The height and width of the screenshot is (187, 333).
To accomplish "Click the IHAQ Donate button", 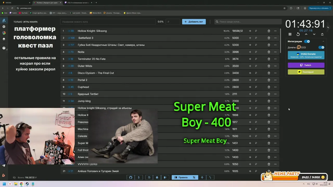I will [x=306, y=55].
